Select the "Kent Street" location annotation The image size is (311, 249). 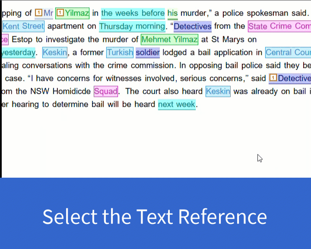click(23, 26)
